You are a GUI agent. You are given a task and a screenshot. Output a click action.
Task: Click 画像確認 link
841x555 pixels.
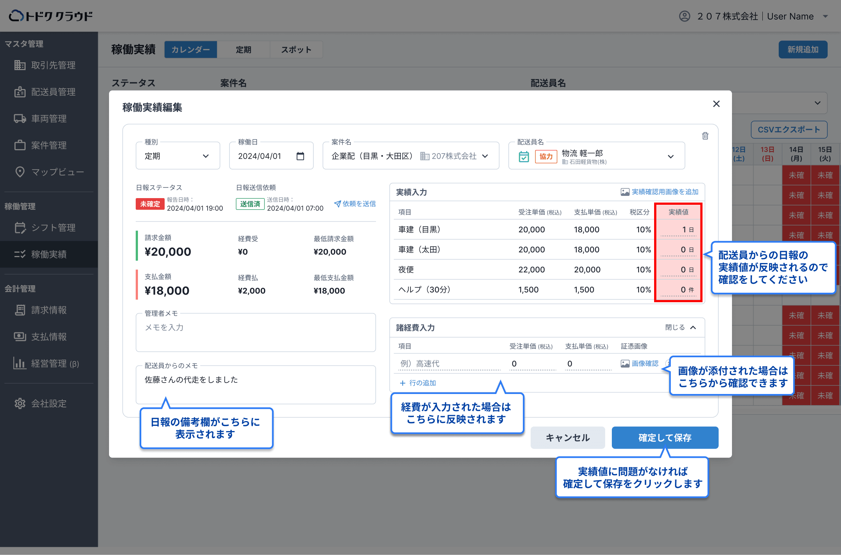[x=640, y=364]
